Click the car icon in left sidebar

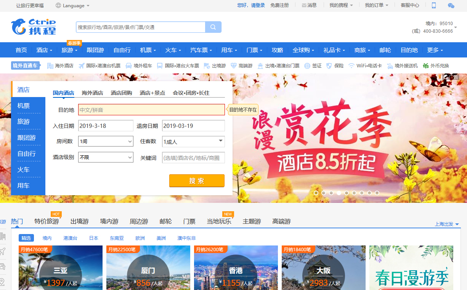coord(3,266)
